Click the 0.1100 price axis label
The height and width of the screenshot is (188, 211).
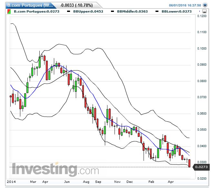point(202,32)
